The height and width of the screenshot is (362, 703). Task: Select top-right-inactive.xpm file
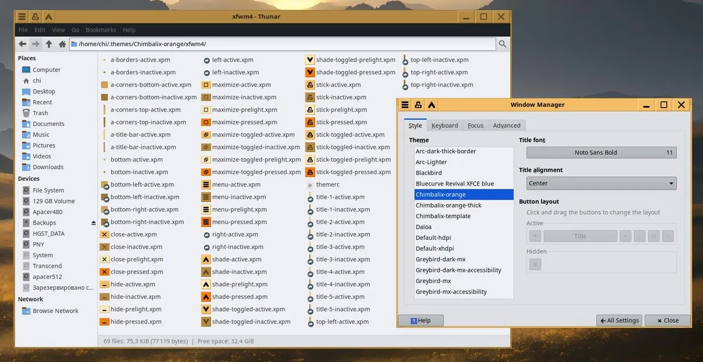click(x=437, y=85)
